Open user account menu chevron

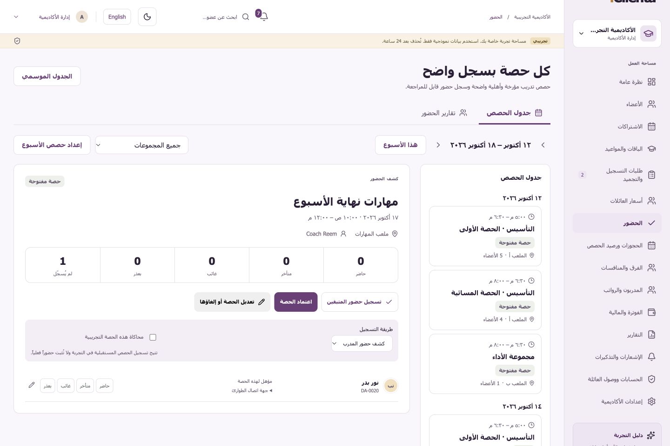coord(16,17)
